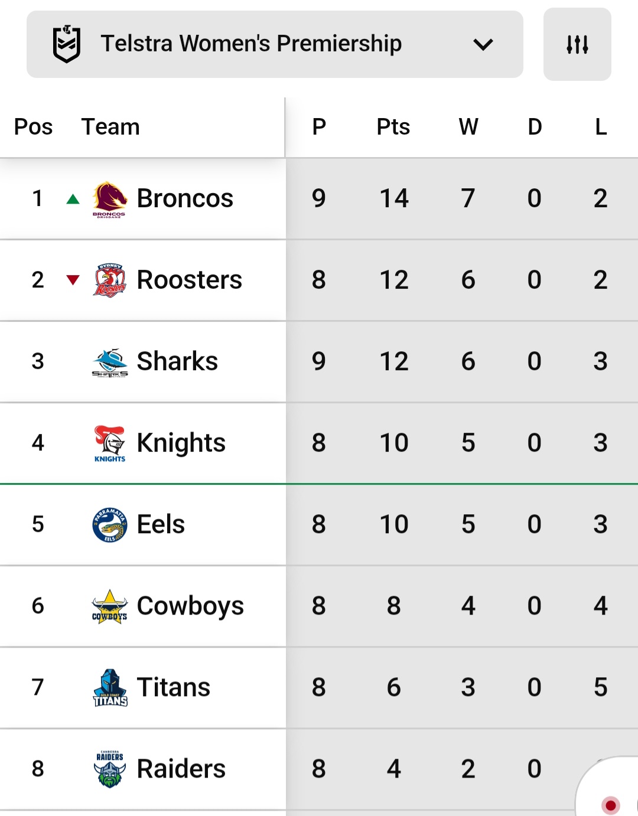Select the Pts column header

click(x=393, y=126)
